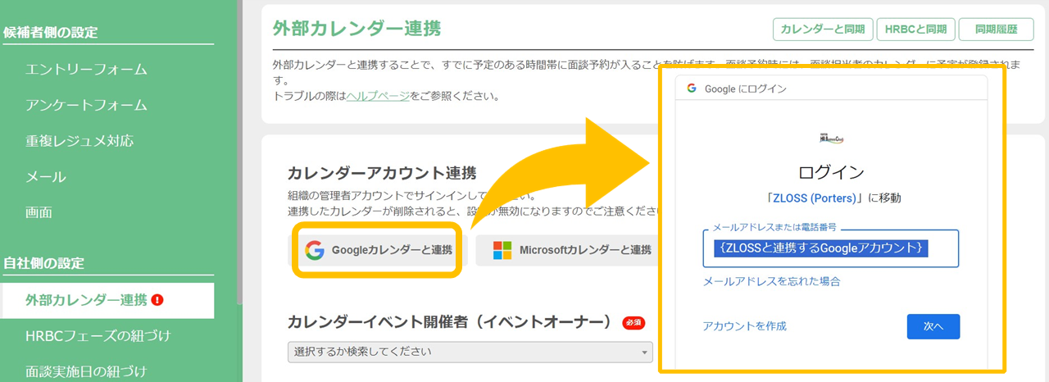Open メール settings in the sidebar
Viewport: 1049px width, 382px height.
click(46, 176)
